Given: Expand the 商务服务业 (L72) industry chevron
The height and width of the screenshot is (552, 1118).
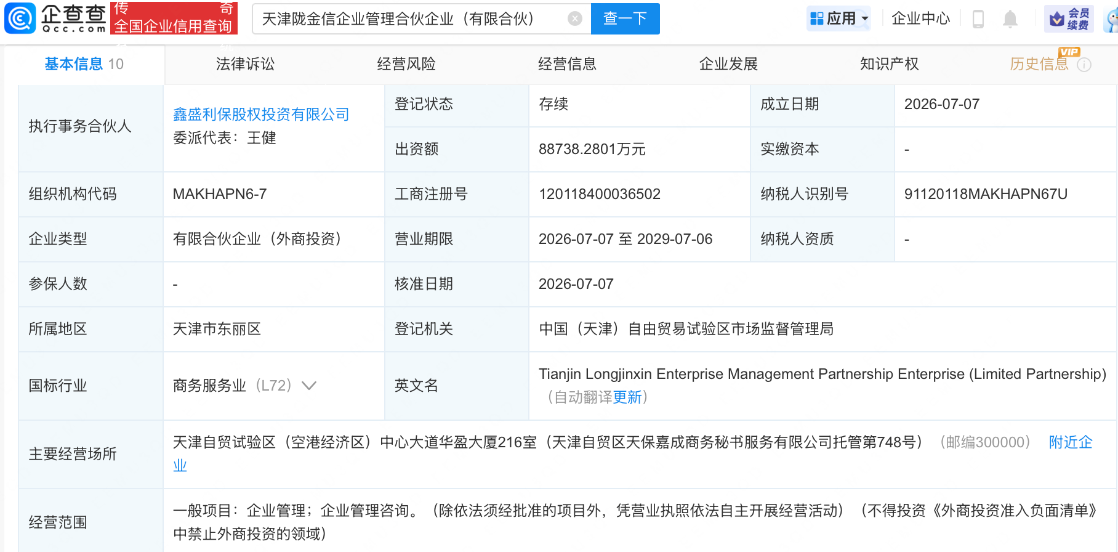Looking at the screenshot, I should click(x=309, y=386).
